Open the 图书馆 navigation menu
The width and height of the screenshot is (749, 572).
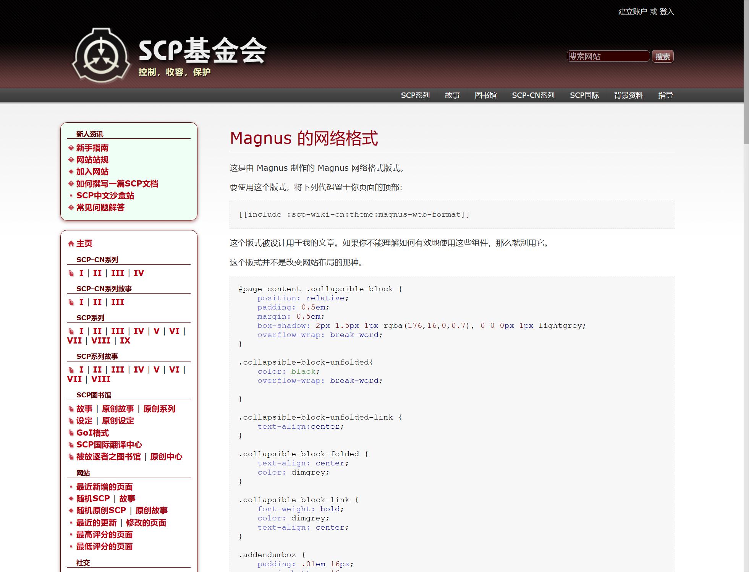[x=486, y=95]
